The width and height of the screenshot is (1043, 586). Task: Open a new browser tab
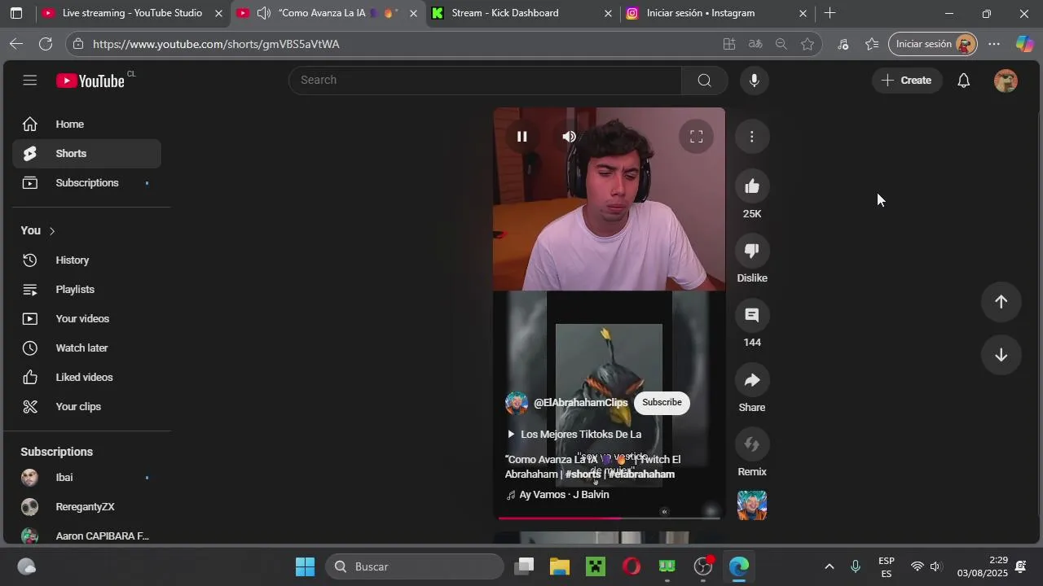[830, 13]
